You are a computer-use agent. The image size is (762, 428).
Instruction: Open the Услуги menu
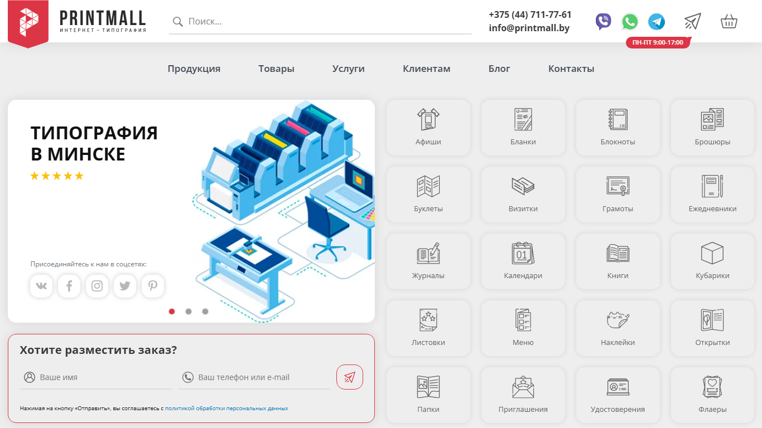pos(349,69)
